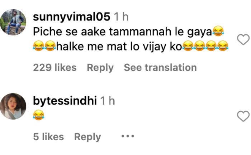
Task: View the 229 likes list
Action: point(55,67)
